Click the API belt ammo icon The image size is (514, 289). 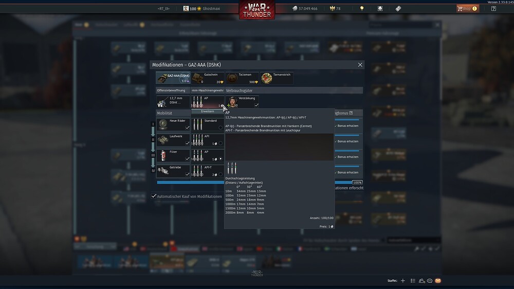click(x=198, y=140)
